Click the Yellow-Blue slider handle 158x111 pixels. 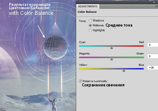click(x=124, y=71)
